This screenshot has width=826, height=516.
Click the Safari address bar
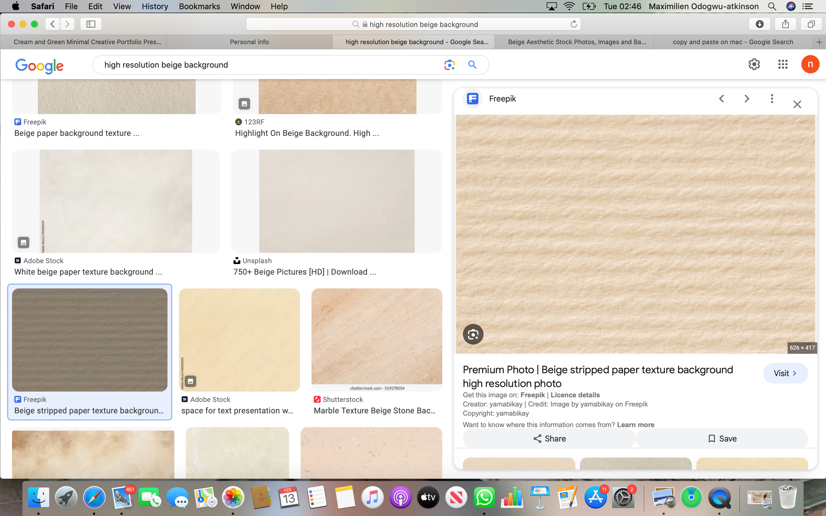tap(413, 24)
